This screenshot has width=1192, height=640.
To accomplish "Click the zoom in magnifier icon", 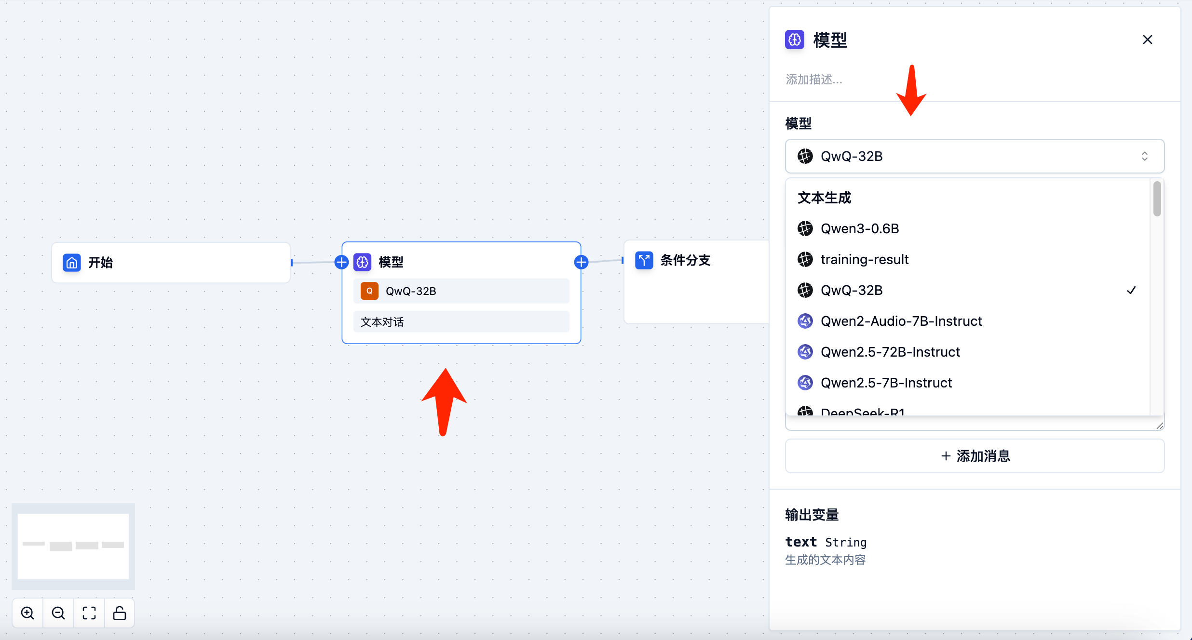I will tap(27, 613).
